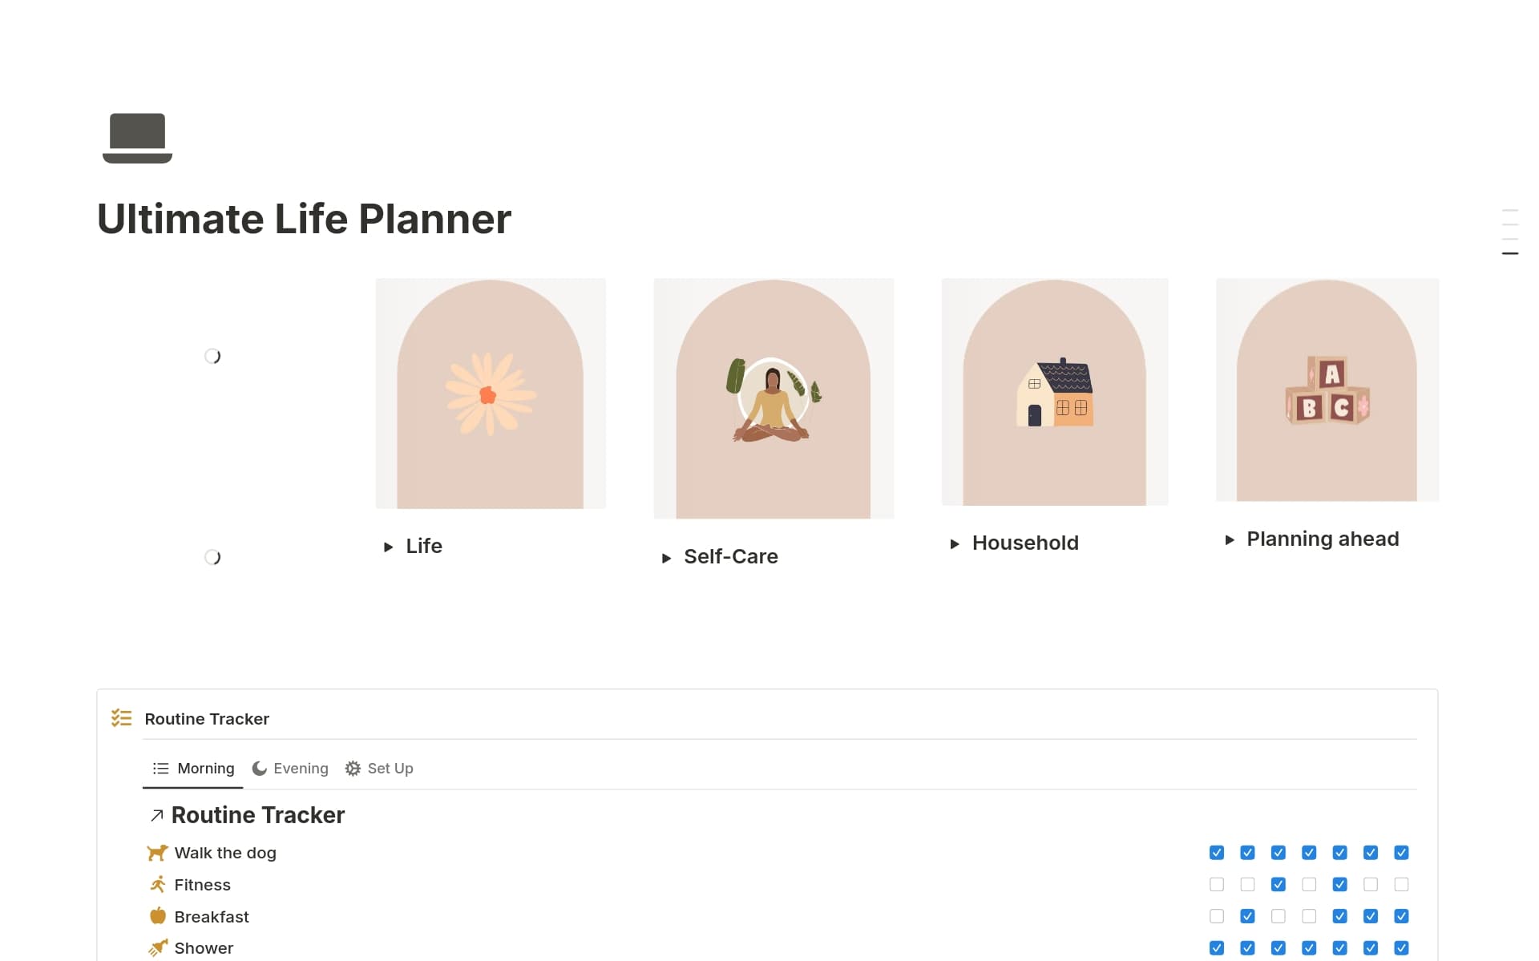Uncheck the last Breakfast checkbox

[x=1401, y=916]
